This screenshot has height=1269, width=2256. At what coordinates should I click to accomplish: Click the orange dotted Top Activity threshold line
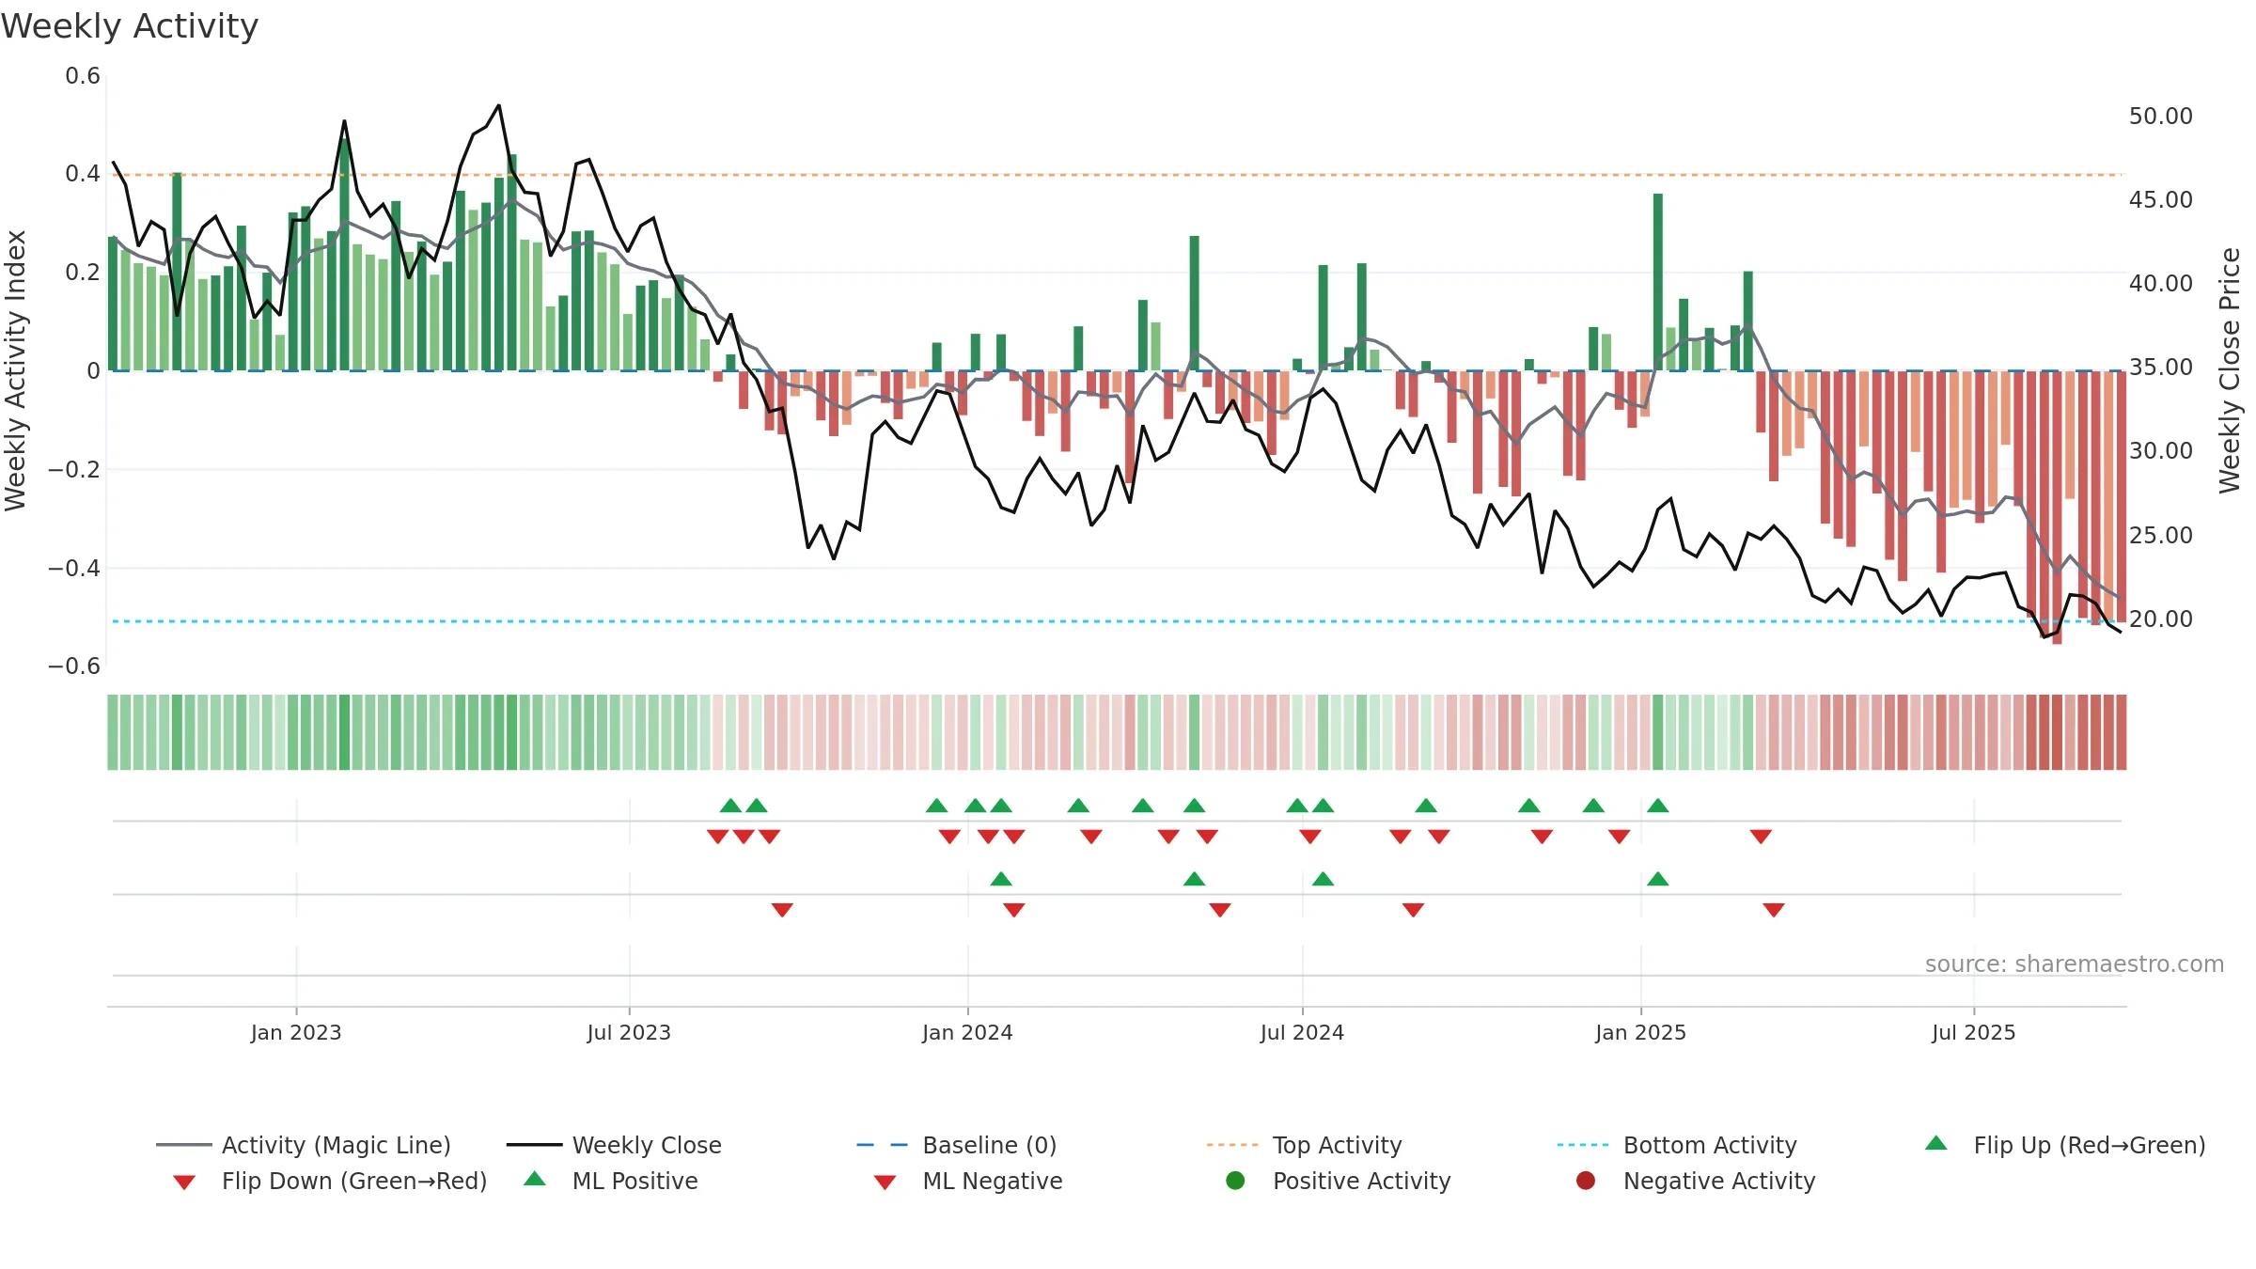(1117, 175)
